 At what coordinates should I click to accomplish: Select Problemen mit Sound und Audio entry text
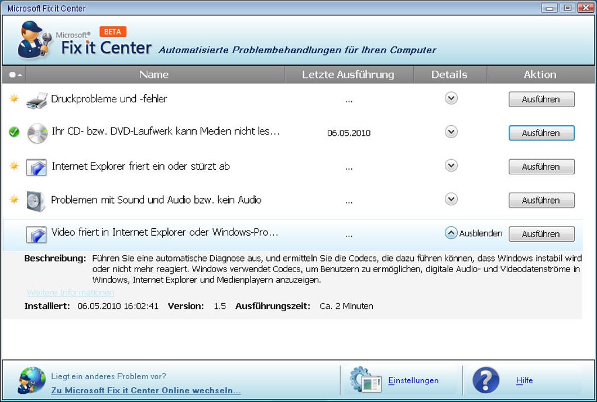[x=156, y=200]
